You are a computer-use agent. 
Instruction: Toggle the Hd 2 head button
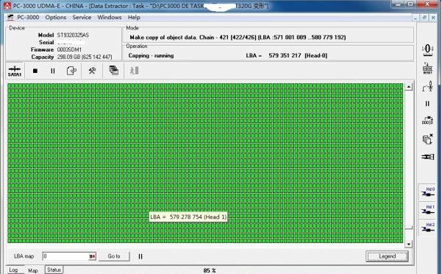point(429,228)
